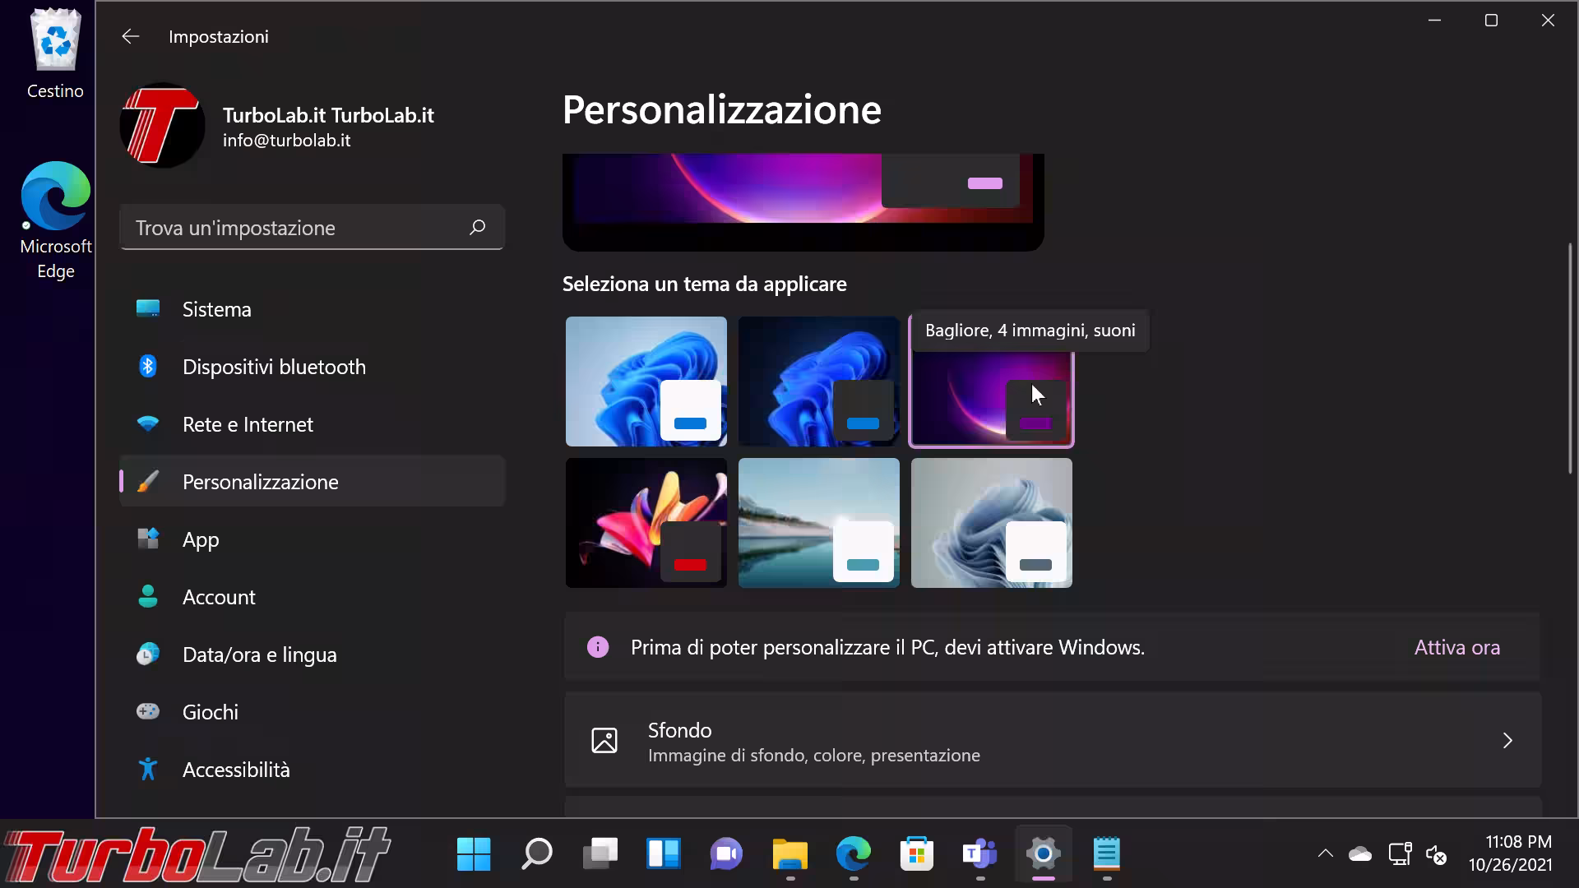Select App in the sidebar
The height and width of the screenshot is (888, 1579).
point(201,539)
